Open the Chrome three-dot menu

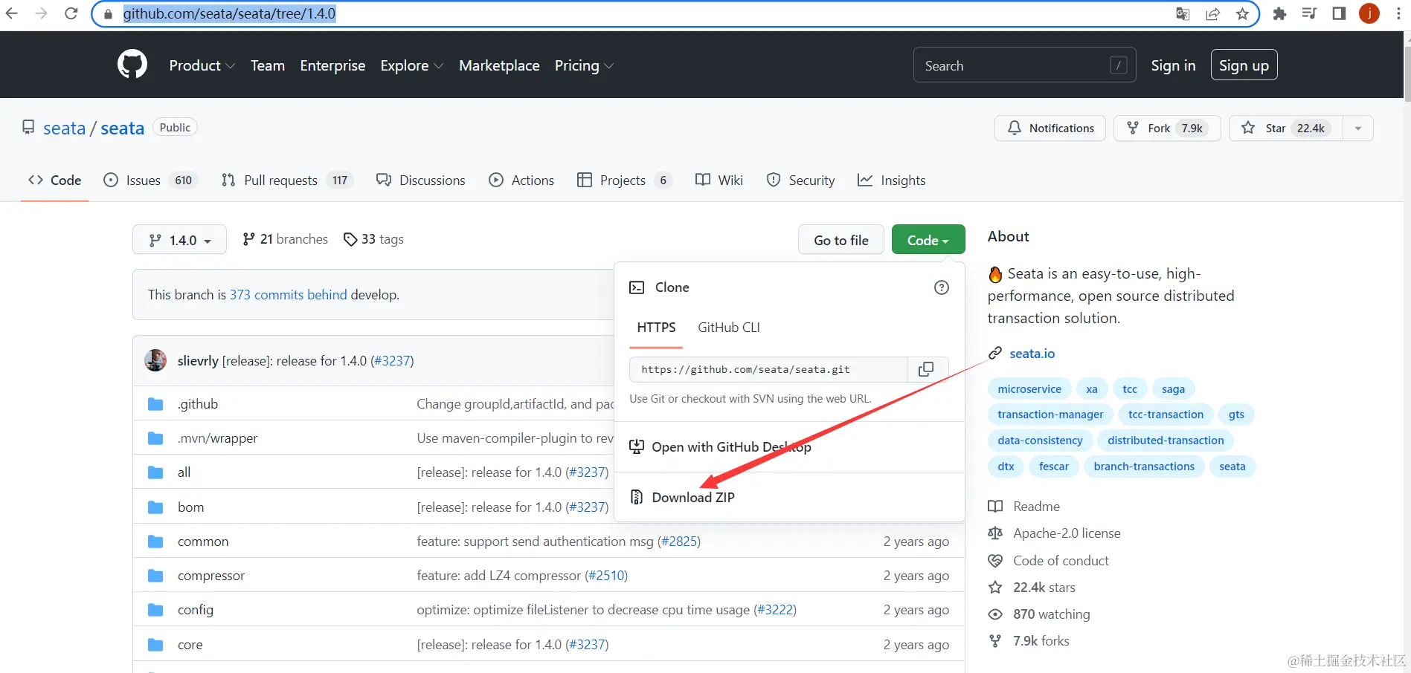pos(1398,13)
